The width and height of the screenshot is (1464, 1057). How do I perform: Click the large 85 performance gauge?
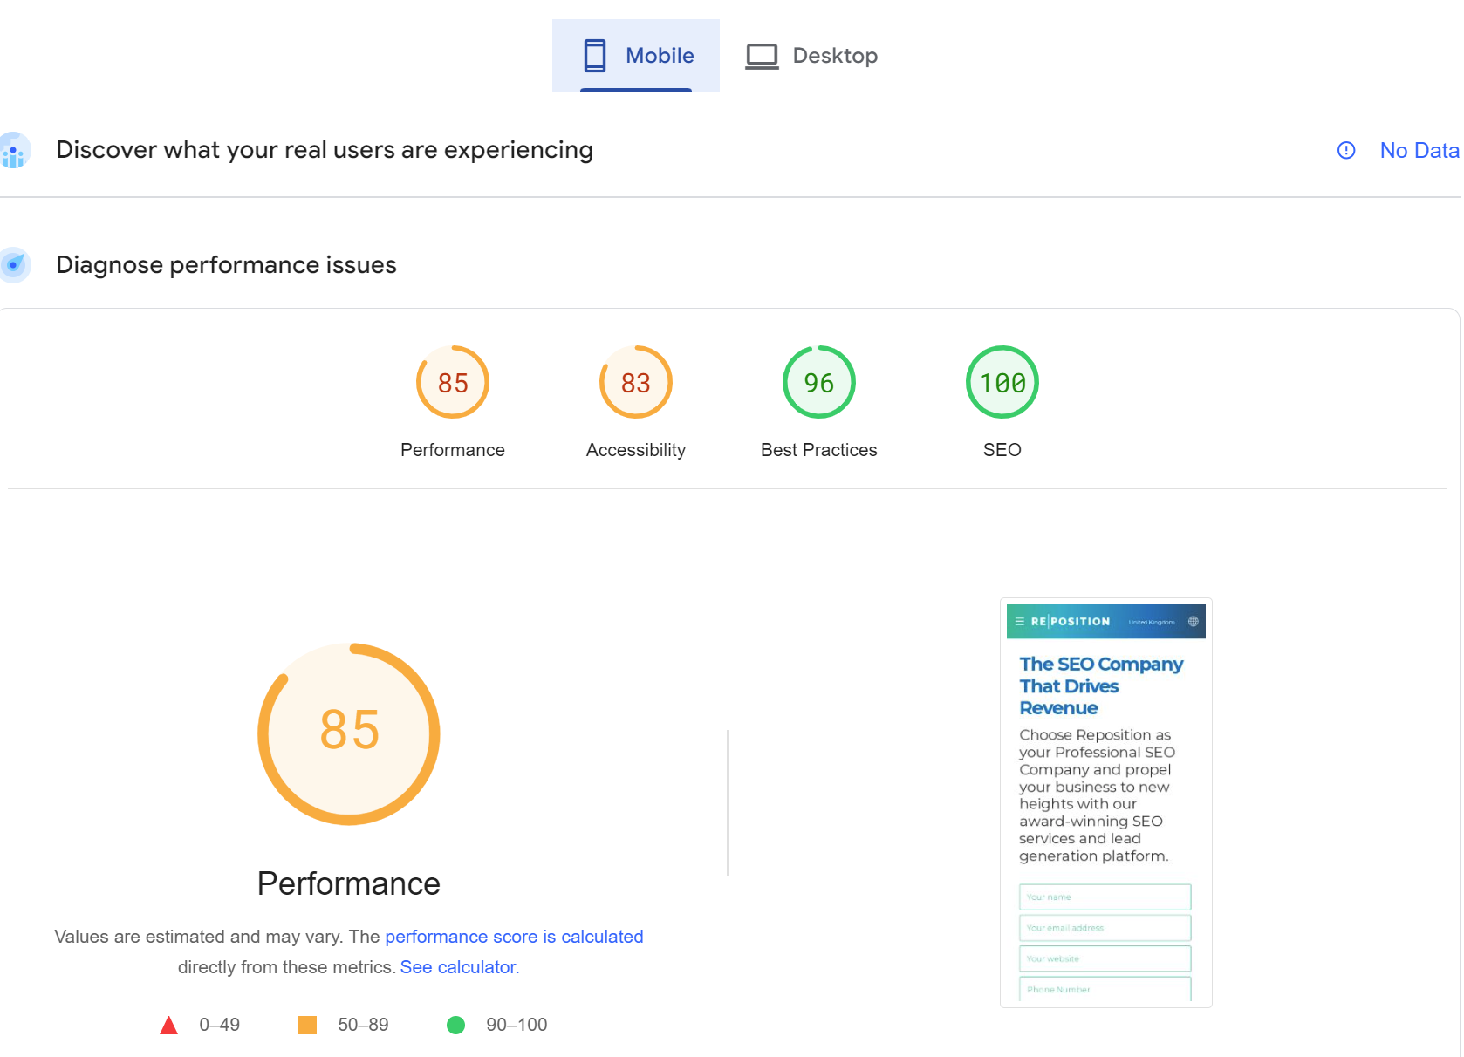(349, 733)
